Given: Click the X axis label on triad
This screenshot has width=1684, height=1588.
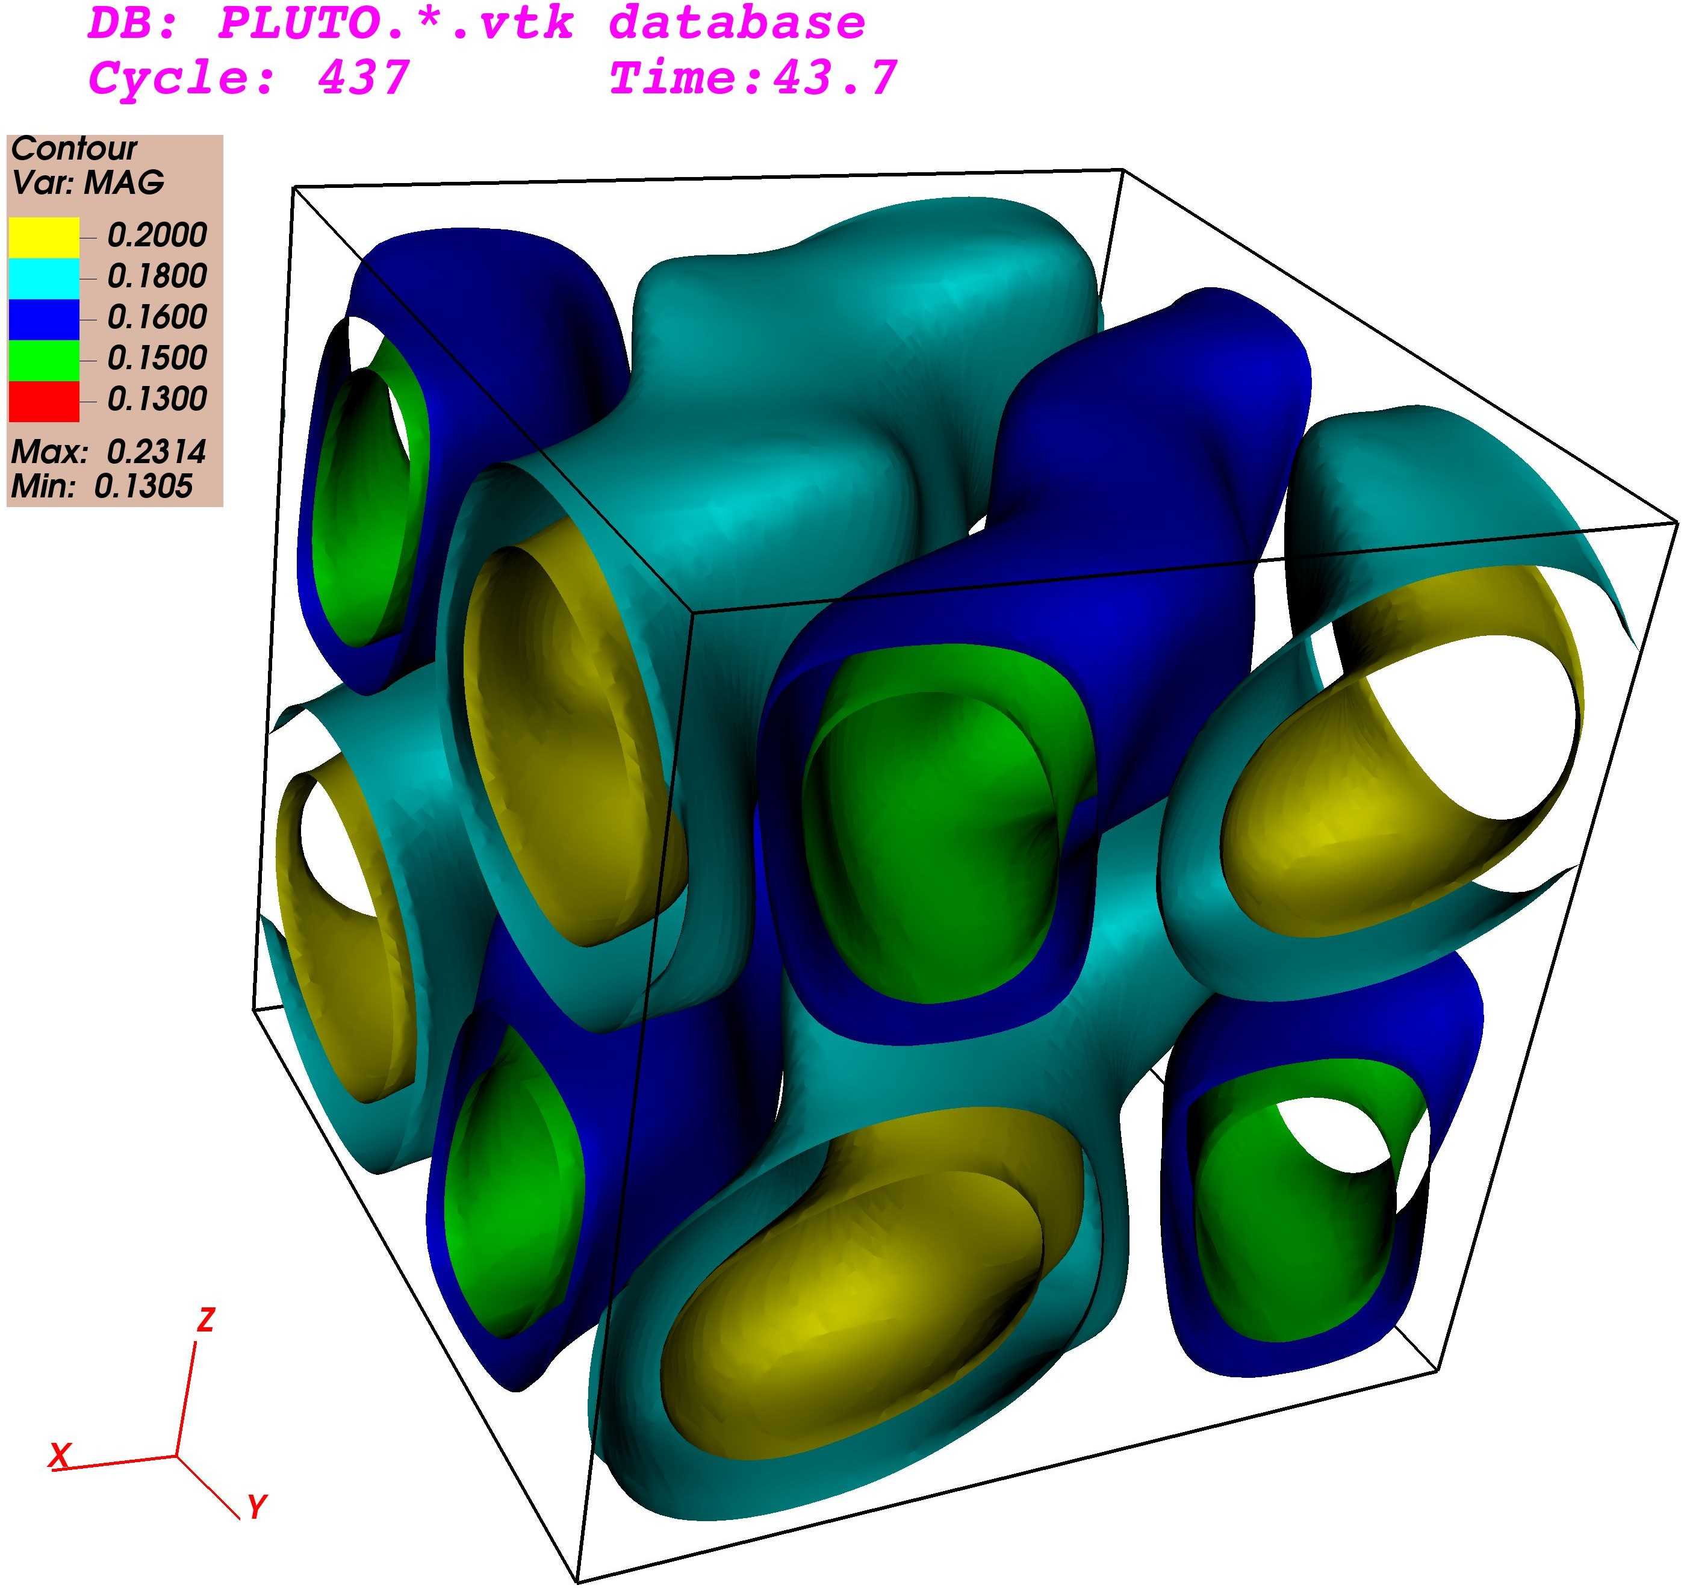Looking at the screenshot, I should point(59,1455).
